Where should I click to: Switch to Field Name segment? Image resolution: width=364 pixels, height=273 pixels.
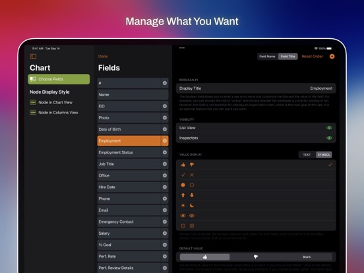267,57
